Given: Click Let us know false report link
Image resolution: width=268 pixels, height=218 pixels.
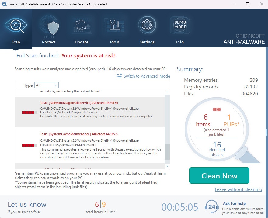Looking at the screenshot, I should 27,204.
